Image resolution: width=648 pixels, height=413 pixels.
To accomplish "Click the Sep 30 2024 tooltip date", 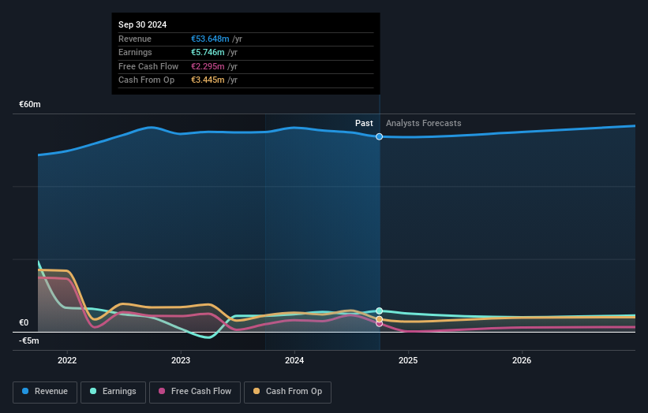I will pos(143,24).
